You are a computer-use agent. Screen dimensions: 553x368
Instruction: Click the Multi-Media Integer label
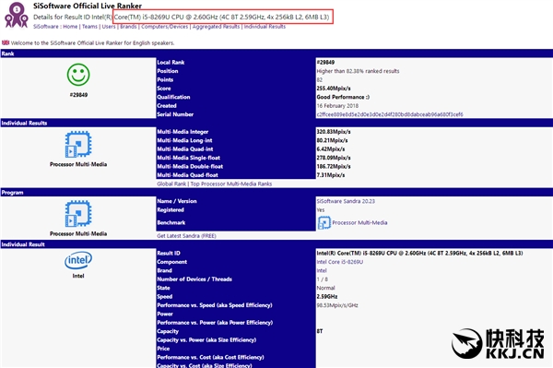(182, 132)
